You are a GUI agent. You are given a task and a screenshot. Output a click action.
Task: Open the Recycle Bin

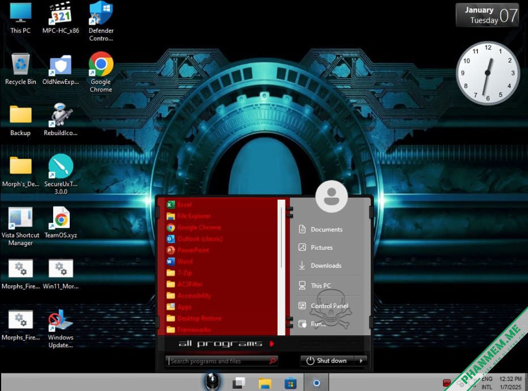click(20, 69)
